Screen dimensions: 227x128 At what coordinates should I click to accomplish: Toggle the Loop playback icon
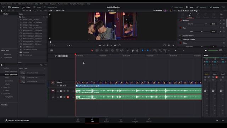[x=120, y=45]
